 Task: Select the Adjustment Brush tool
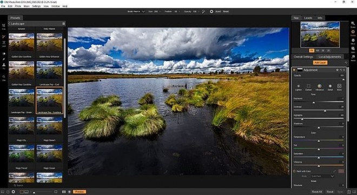4,37
